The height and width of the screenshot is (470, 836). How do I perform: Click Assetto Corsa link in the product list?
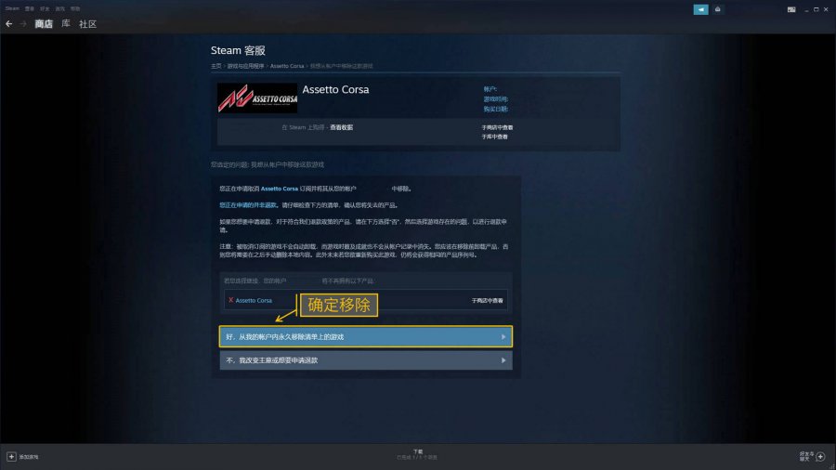(254, 301)
